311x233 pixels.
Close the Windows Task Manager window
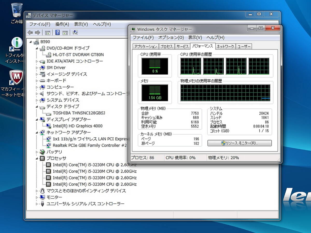[x=273, y=28]
